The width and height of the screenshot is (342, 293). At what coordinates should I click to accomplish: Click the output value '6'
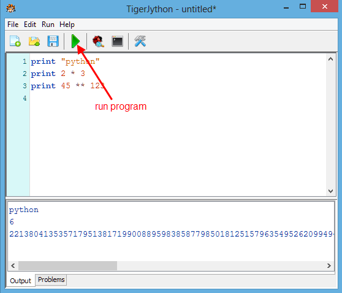(12, 222)
